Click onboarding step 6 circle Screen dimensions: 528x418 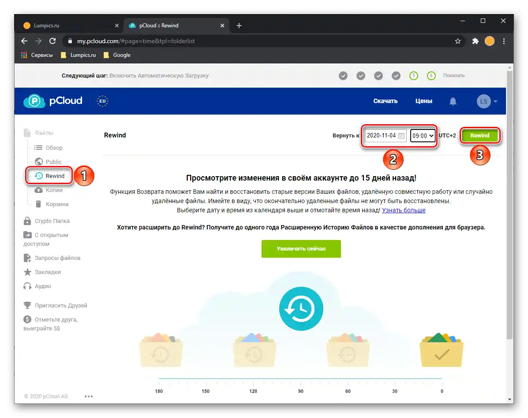pos(431,76)
